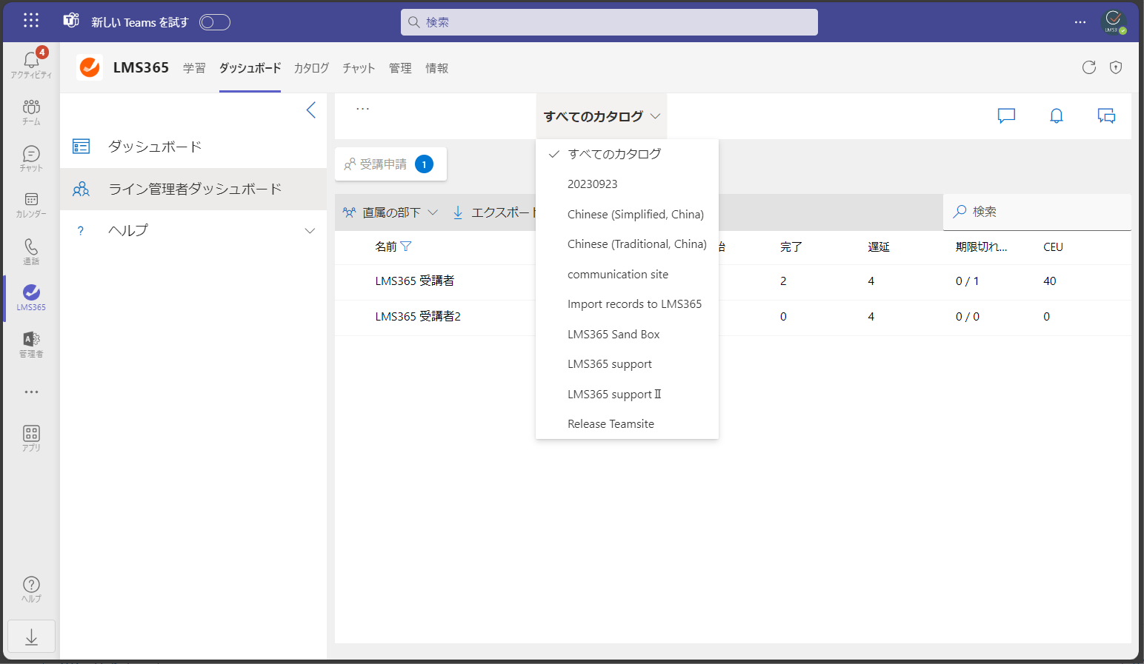Image resolution: width=1144 pixels, height=664 pixels.
Task: Open the Admin (管理者) app icon
Action: pyautogui.click(x=31, y=344)
